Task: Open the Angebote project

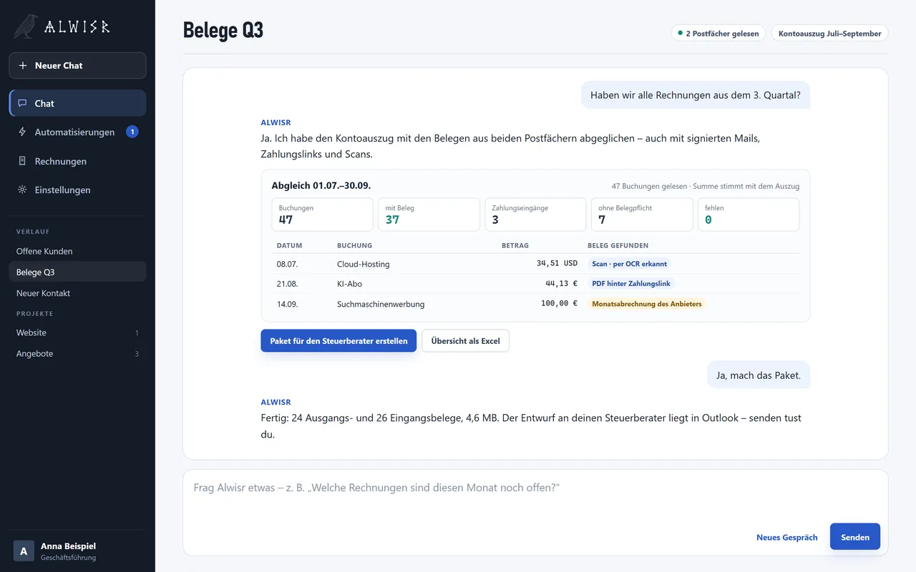Action: coord(77,353)
